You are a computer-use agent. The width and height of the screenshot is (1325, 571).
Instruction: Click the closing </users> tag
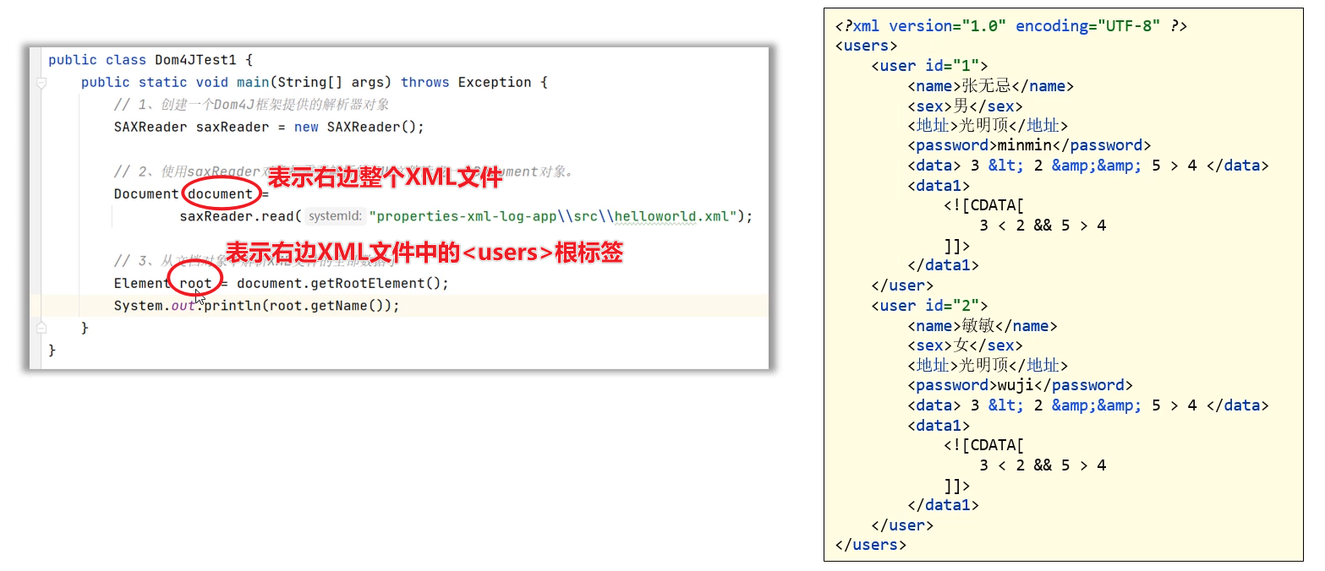pos(870,545)
